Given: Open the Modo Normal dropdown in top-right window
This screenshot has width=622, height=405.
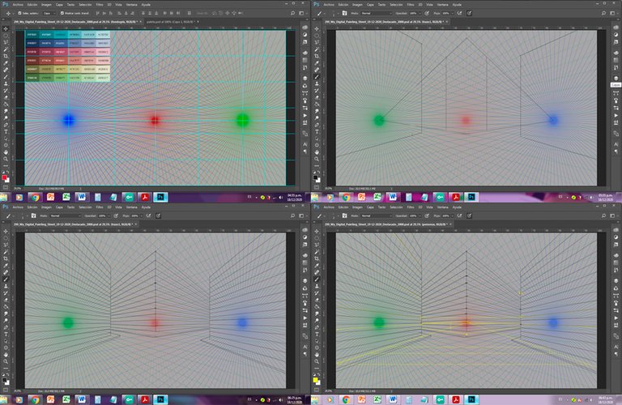Looking at the screenshot, I should (x=376, y=13).
